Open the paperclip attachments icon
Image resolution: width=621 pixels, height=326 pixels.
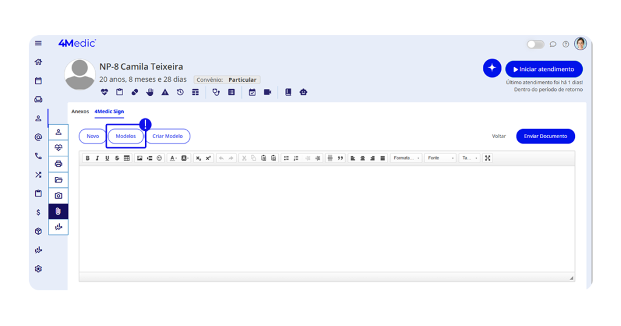pyautogui.click(x=58, y=211)
